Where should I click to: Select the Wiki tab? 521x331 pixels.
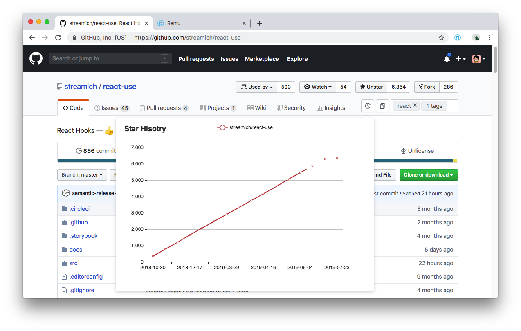click(257, 108)
